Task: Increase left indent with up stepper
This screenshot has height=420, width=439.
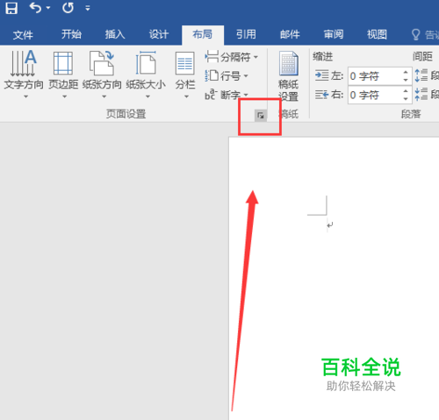Action: (x=406, y=72)
